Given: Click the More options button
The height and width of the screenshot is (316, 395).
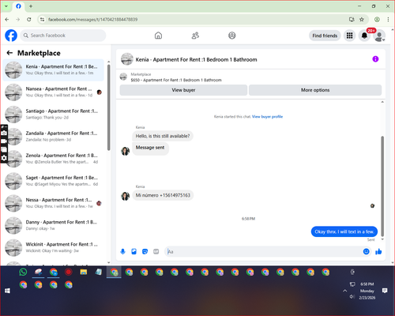Looking at the screenshot, I should (315, 90).
